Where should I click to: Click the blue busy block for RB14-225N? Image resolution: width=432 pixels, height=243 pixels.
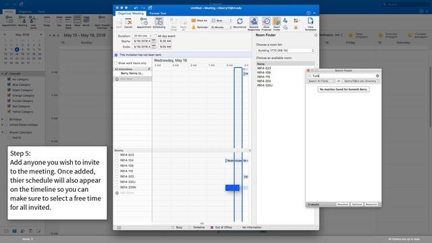232,188
